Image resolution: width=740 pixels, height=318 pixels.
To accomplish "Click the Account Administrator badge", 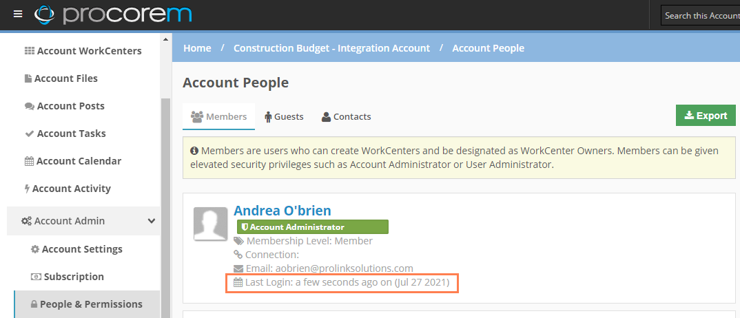I will coord(312,226).
